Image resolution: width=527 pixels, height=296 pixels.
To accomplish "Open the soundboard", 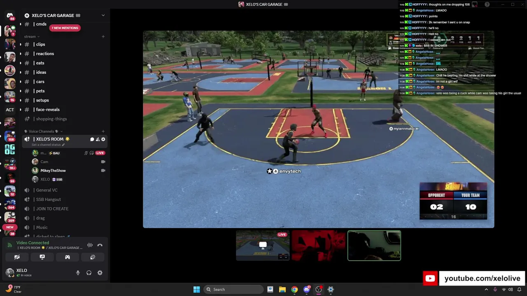I will [93, 257].
